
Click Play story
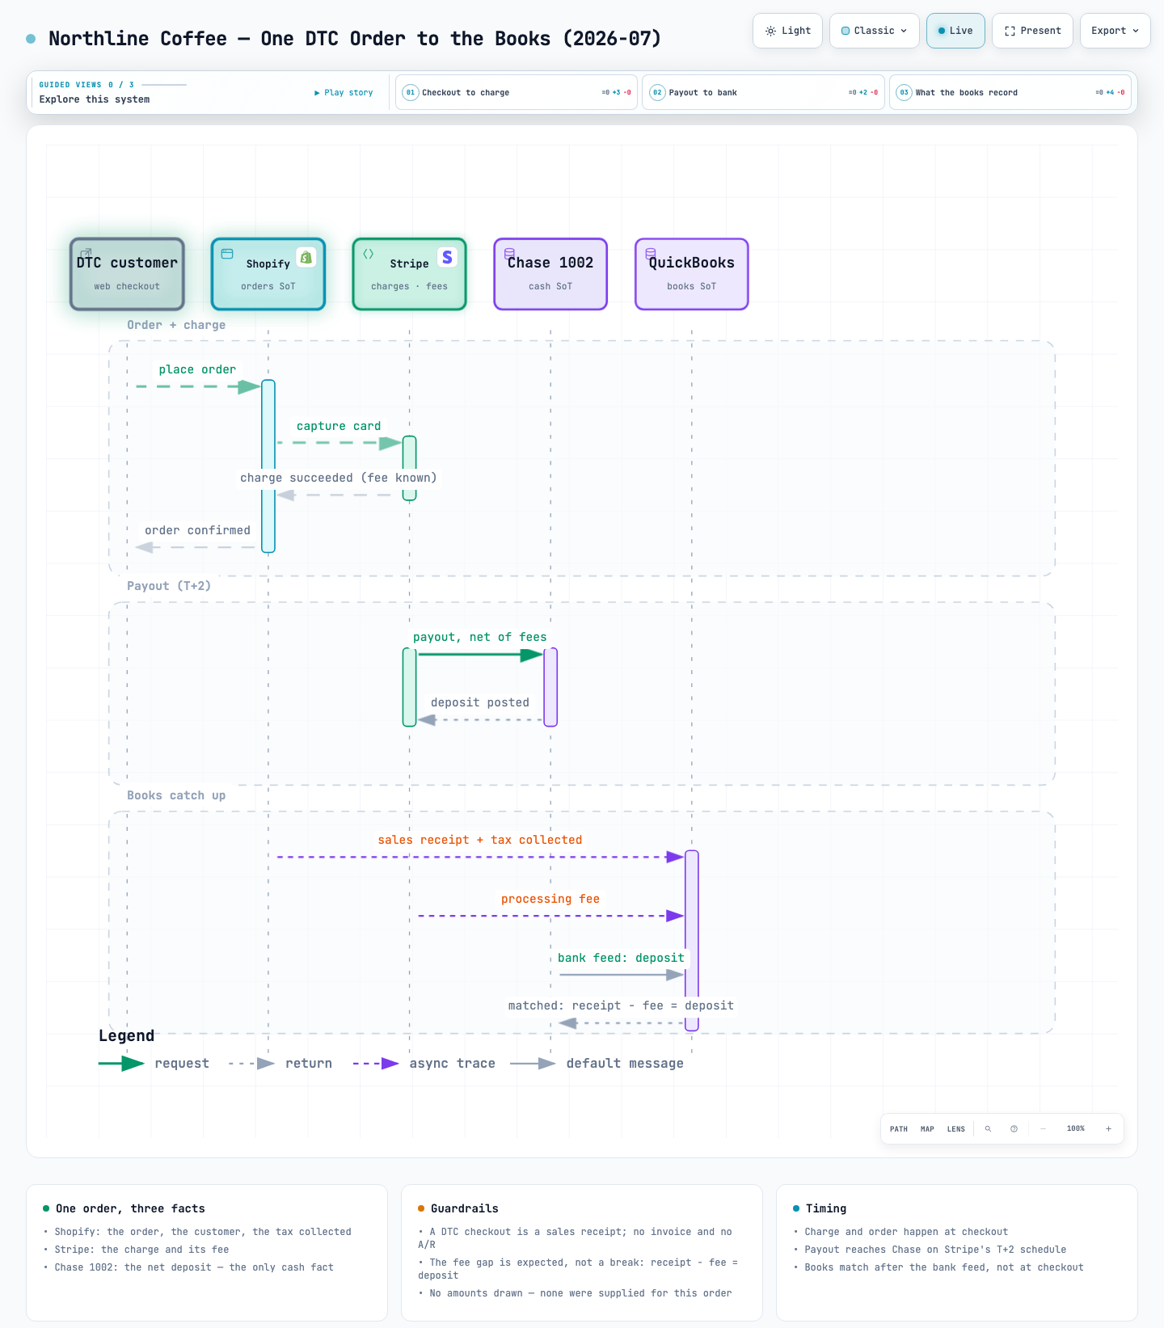(x=344, y=93)
